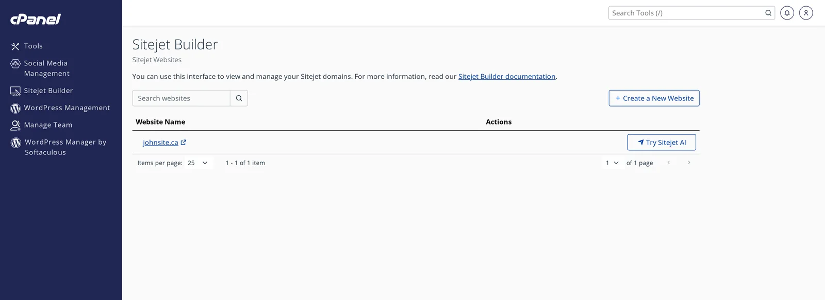Click the Try Sitejet AI button

pyautogui.click(x=662, y=143)
